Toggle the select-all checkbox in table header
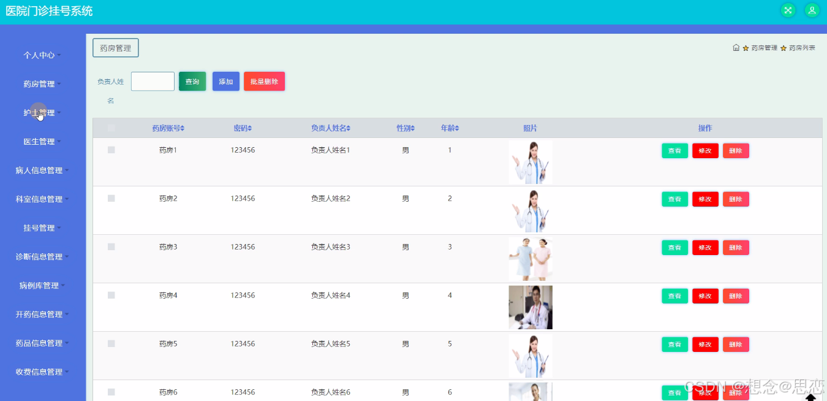 coord(111,128)
